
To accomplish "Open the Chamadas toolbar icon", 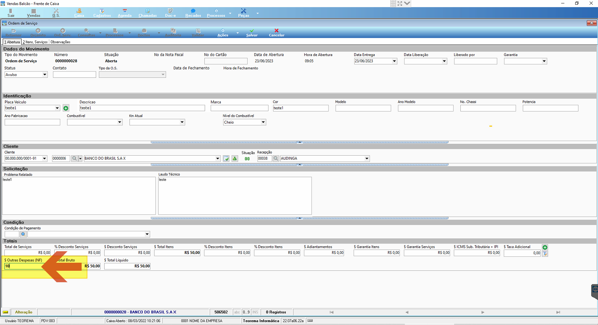I will click(x=148, y=13).
